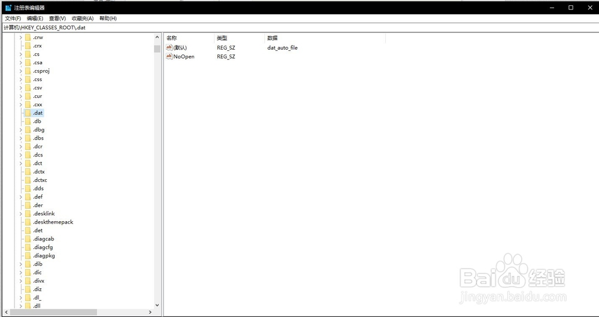
Task: Click the .dds folder icon
Action: click(x=28, y=189)
